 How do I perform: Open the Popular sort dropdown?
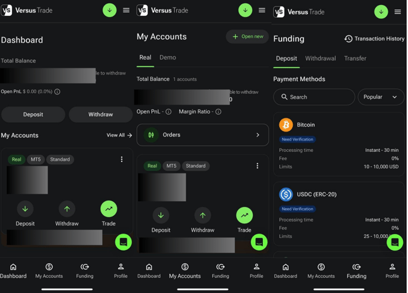pos(381,97)
